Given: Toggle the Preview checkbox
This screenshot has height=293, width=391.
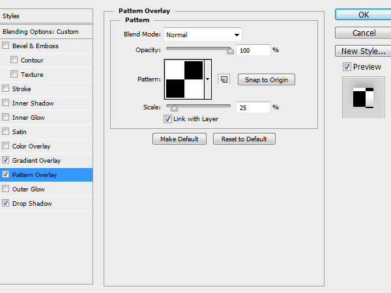Looking at the screenshot, I should 347,67.
